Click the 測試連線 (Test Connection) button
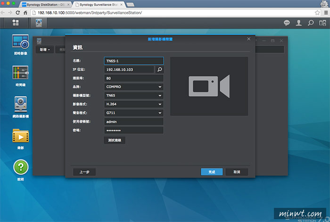This screenshot has height=222, width=330. pos(115,140)
